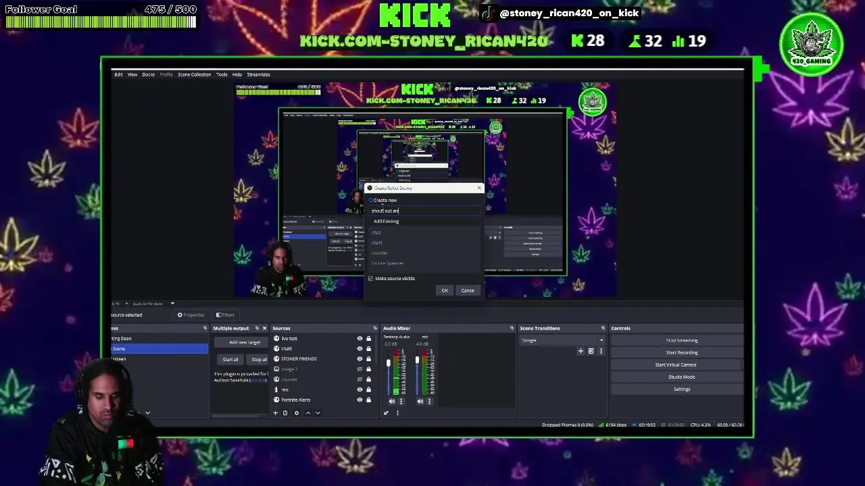
Task: Open the Help menu
Action: (237, 74)
